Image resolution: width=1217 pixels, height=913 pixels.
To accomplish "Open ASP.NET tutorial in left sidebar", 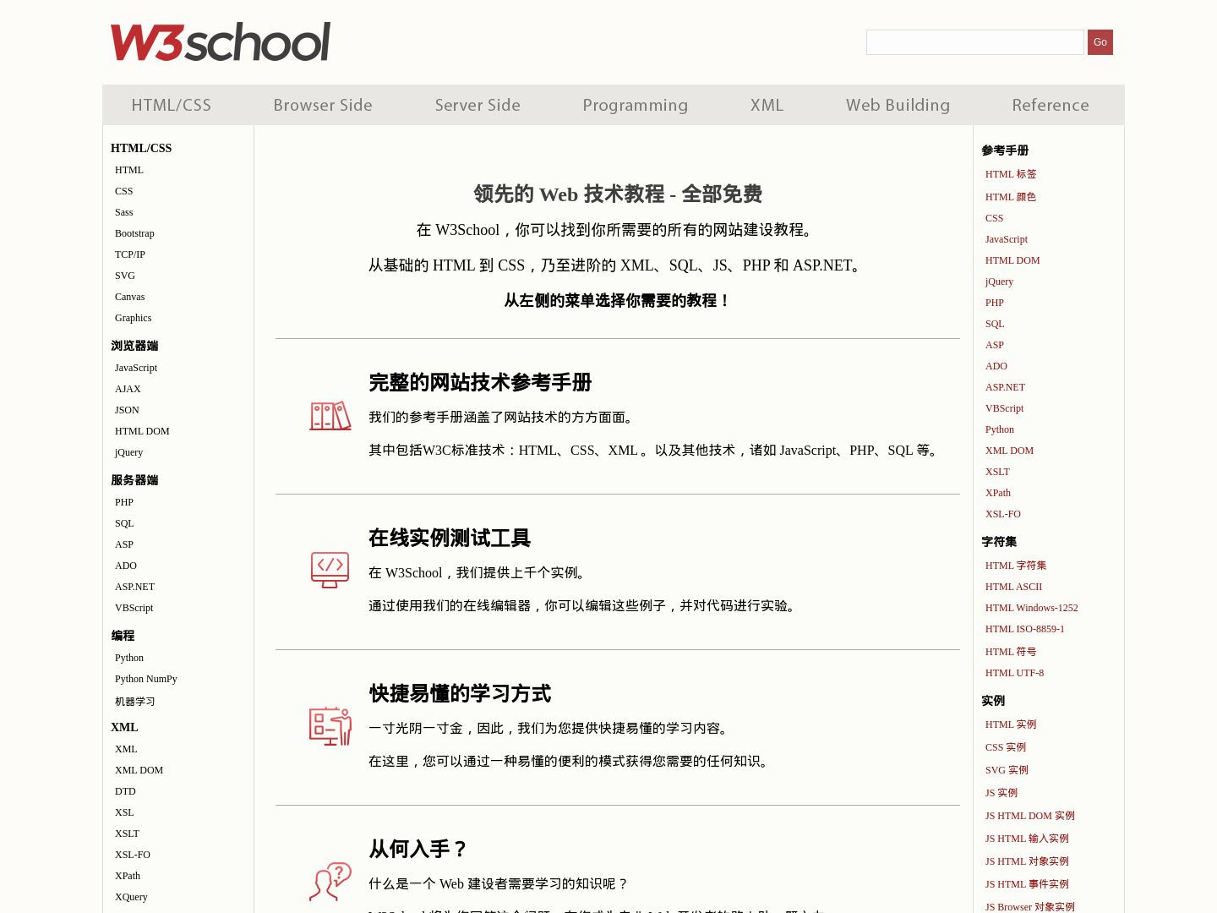I will coord(135,587).
